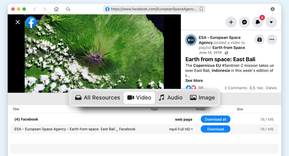This screenshot has width=289, height=156.
Task: Select the Video tab
Action: coord(139,98)
